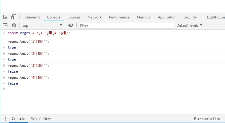Activate the inspect element picker icon
The height and width of the screenshot is (123, 225).
(x=6, y=17)
